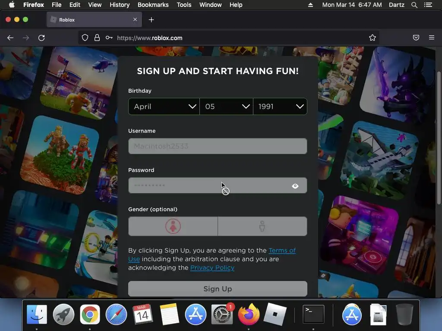Click the Firefox icon in the Dock
The image size is (442, 331).
click(x=249, y=314)
